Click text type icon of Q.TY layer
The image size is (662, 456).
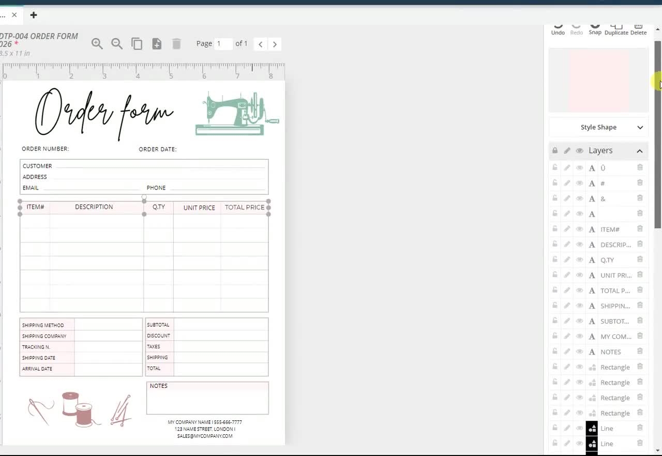pos(592,260)
